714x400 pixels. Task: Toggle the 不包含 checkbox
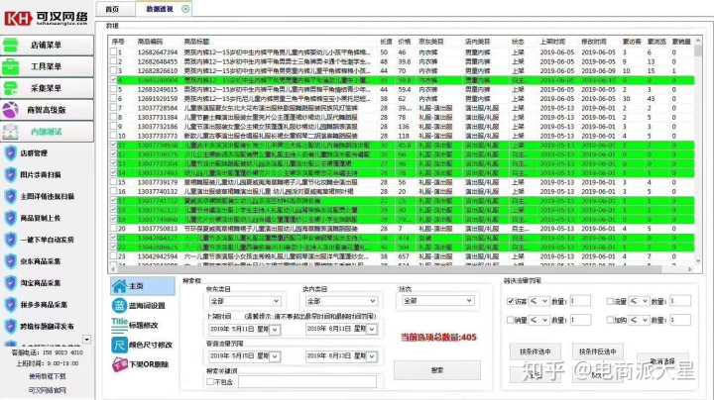210,382
